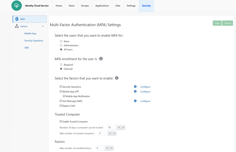Click gear icon for Security Questions
This screenshot has height=152, width=236.
tap(135, 87)
